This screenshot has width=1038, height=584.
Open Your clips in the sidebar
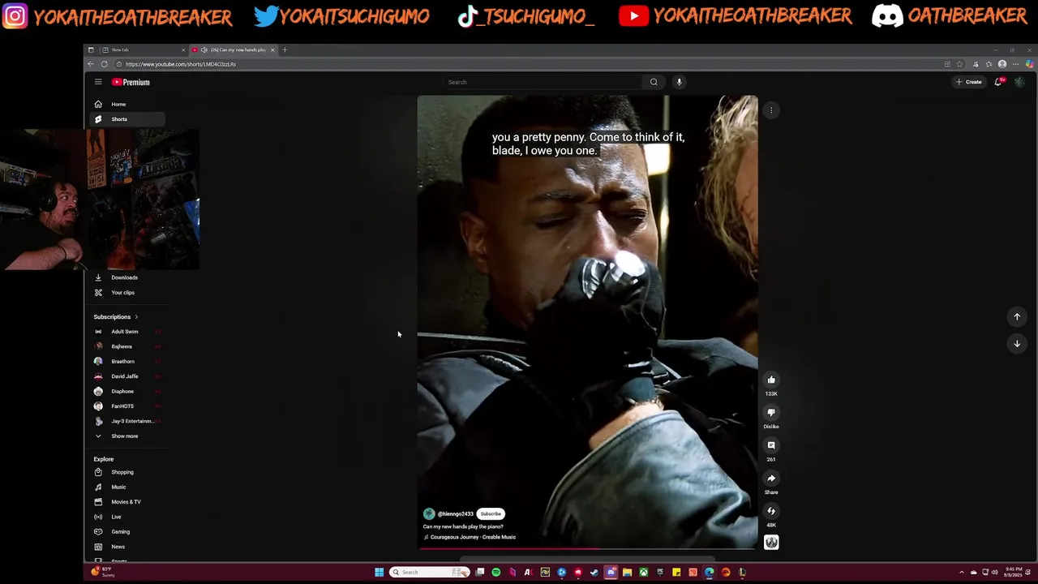[x=127, y=293]
